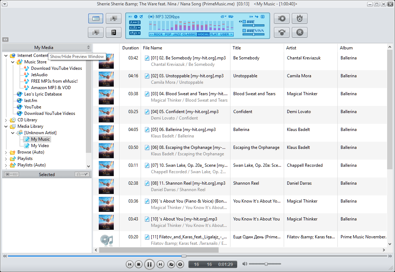Screen dimensions: 395x272
Task: Open files with the folder icon
Action: 171,264
